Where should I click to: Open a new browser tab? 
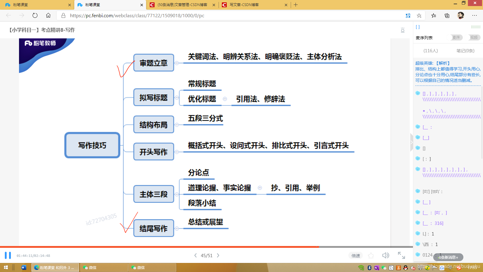pos(296,5)
